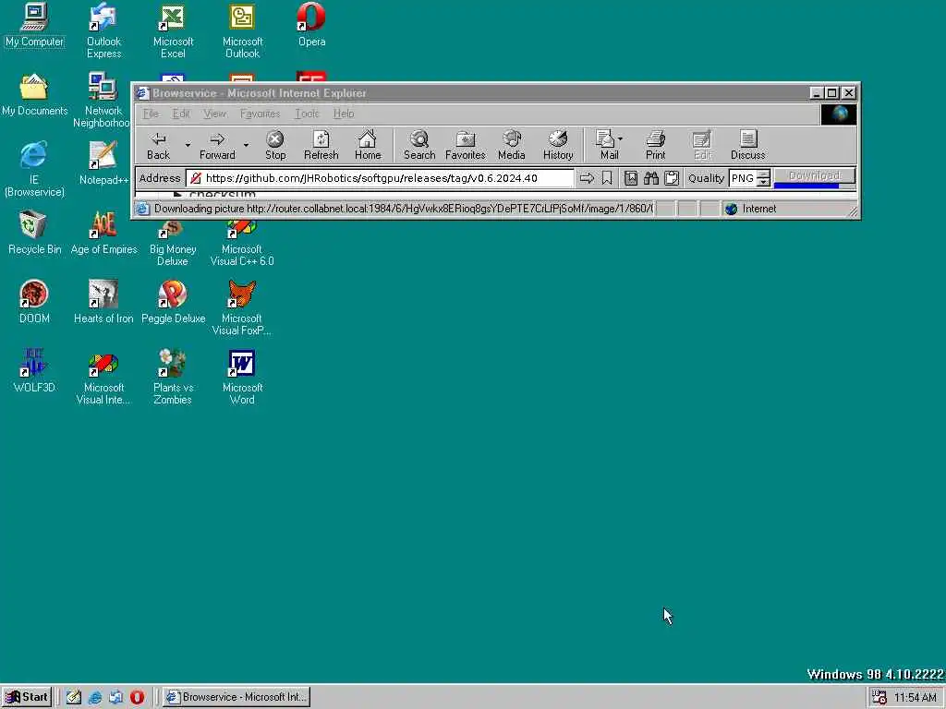
Task: Open the Search pane
Action: [419, 146]
